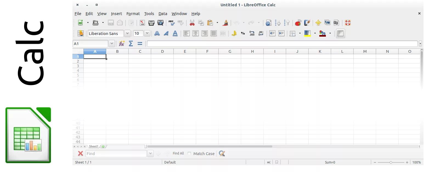Open the Name Box dropdown

(x=112, y=43)
